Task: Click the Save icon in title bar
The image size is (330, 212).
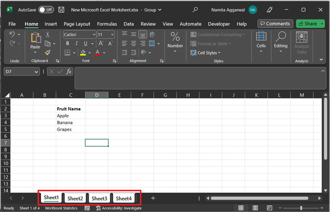Action: [61, 9]
